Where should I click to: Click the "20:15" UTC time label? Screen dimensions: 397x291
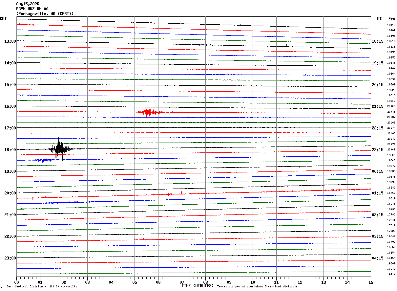pyautogui.click(x=378, y=85)
